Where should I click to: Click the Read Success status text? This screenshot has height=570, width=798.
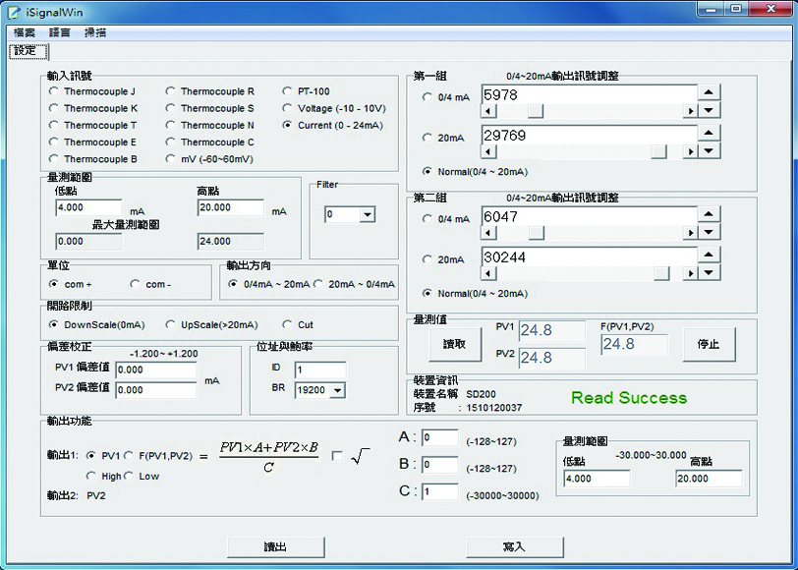click(x=629, y=398)
